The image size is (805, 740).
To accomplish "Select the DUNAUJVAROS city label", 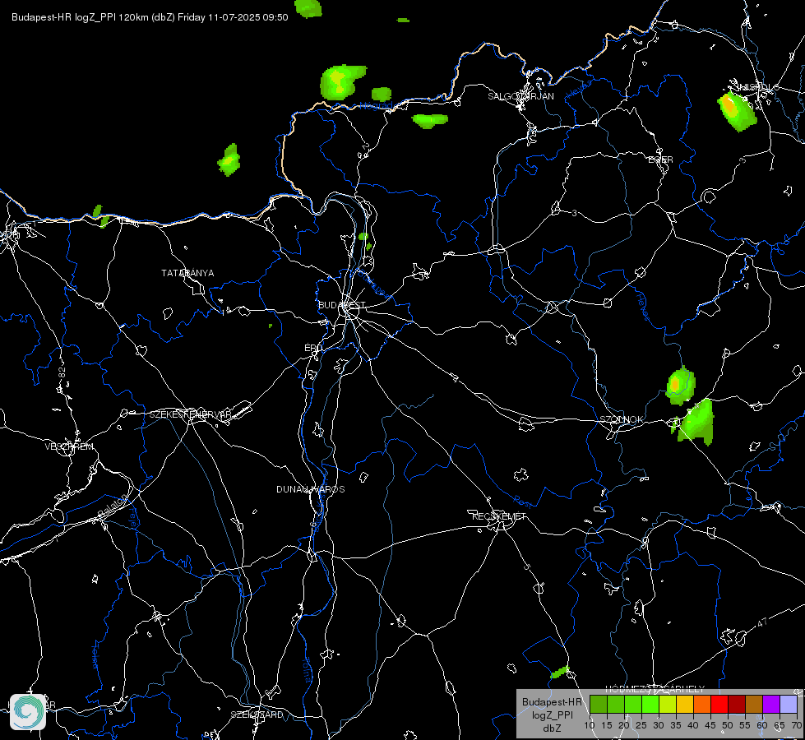I will (x=311, y=489).
